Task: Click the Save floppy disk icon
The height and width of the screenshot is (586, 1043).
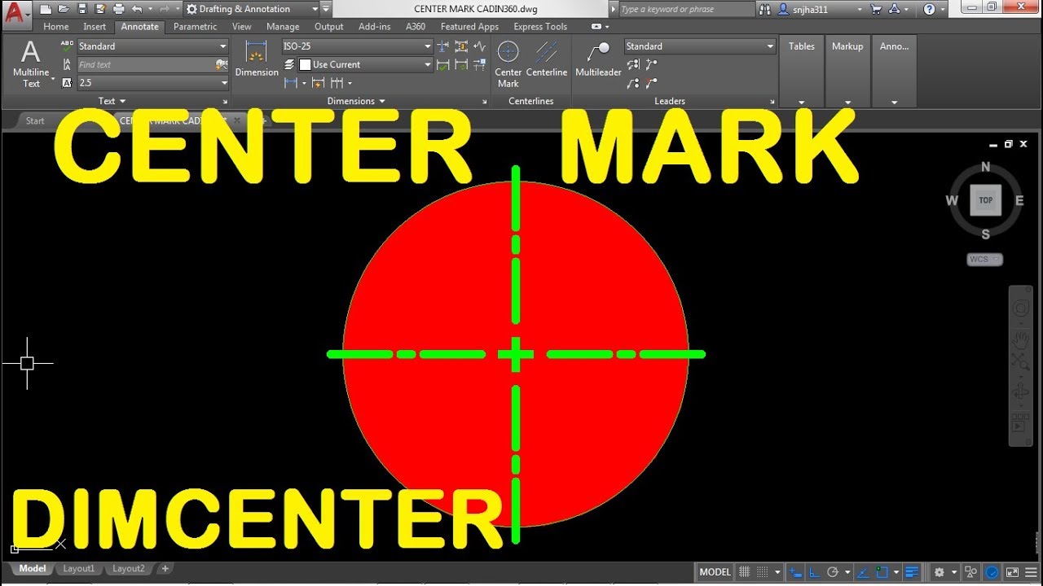Action: pos(81,9)
